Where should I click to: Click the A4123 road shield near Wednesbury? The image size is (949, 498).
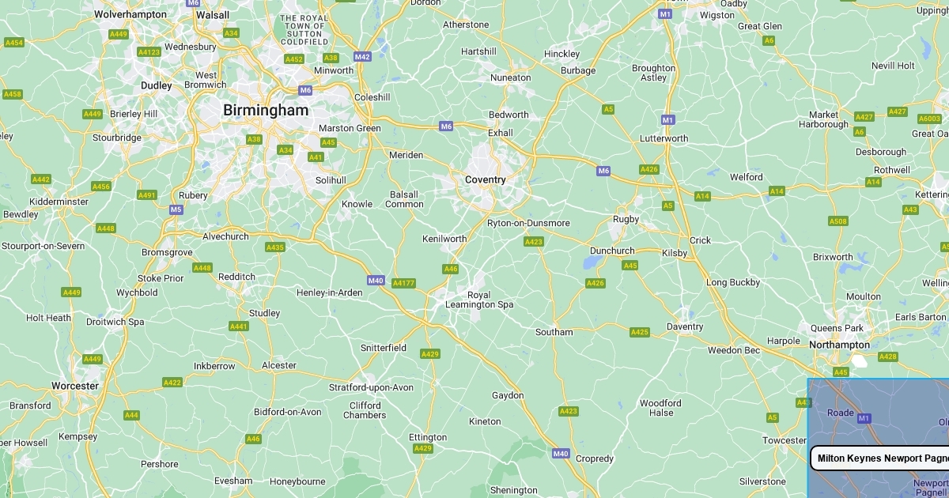click(x=149, y=52)
